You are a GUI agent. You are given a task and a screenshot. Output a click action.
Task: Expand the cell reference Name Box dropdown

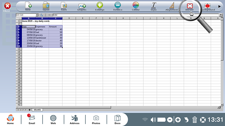[x=37, y=15]
